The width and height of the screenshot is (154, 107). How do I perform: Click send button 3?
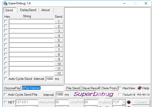point(59,31)
